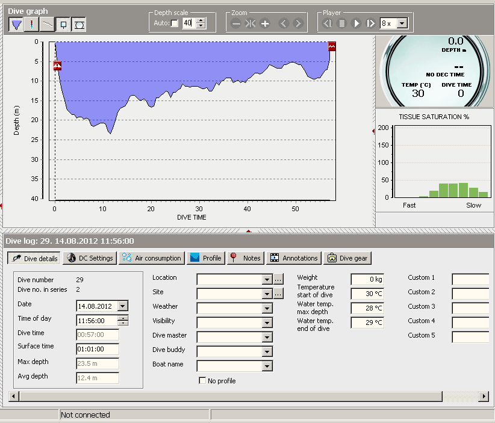The image size is (495, 423).
Task: Open the Annotations tab
Action: tap(294, 258)
